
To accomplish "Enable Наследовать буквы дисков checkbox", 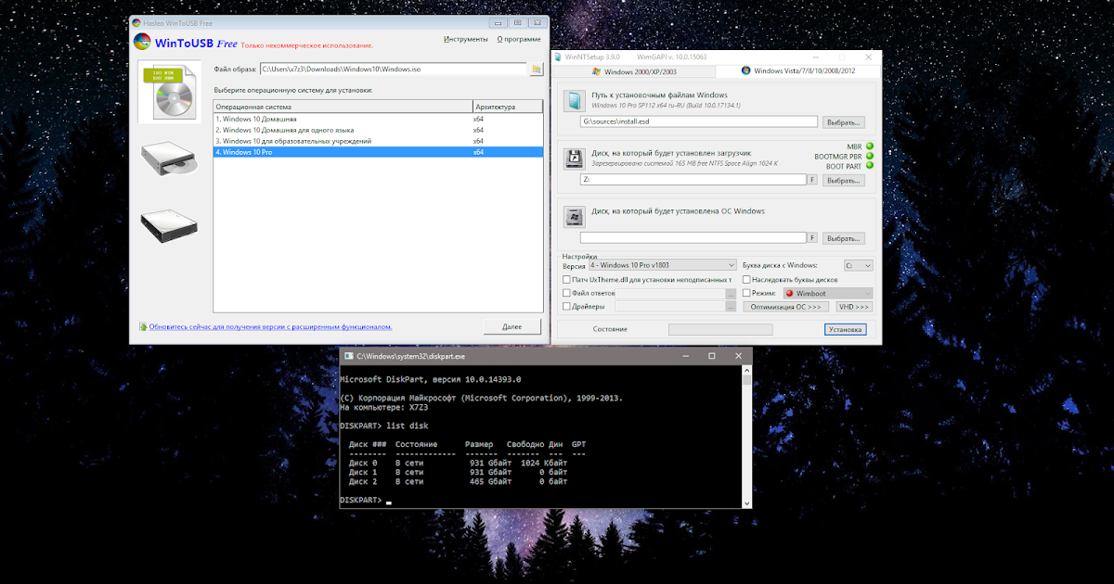I will click(x=747, y=279).
